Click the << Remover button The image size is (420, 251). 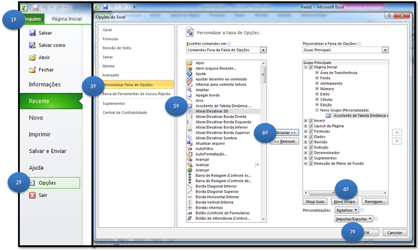(x=284, y=142)
